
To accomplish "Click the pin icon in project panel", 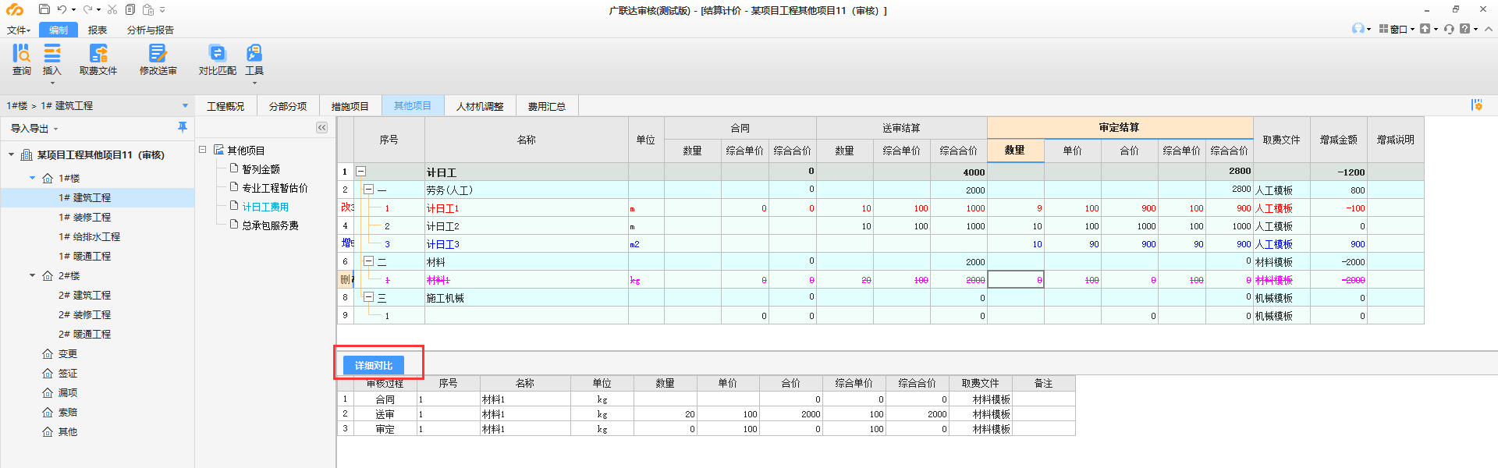I will point(183,127).
